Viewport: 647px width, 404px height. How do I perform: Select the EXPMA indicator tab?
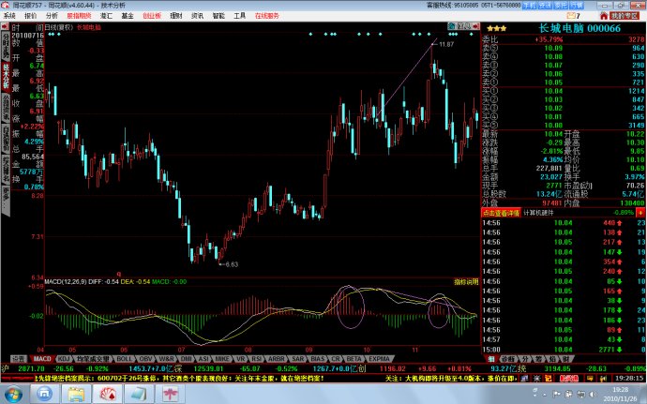(380, 358)
